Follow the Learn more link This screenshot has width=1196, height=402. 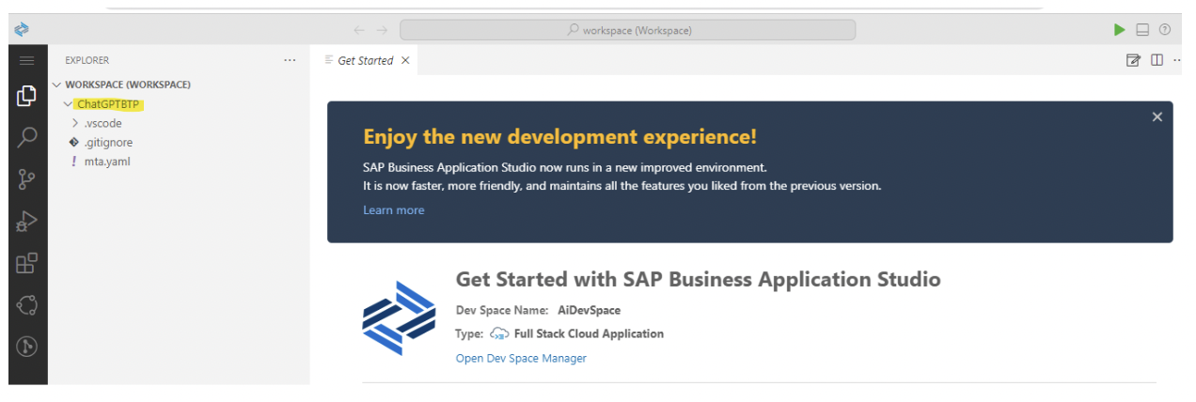coord(394,210)
